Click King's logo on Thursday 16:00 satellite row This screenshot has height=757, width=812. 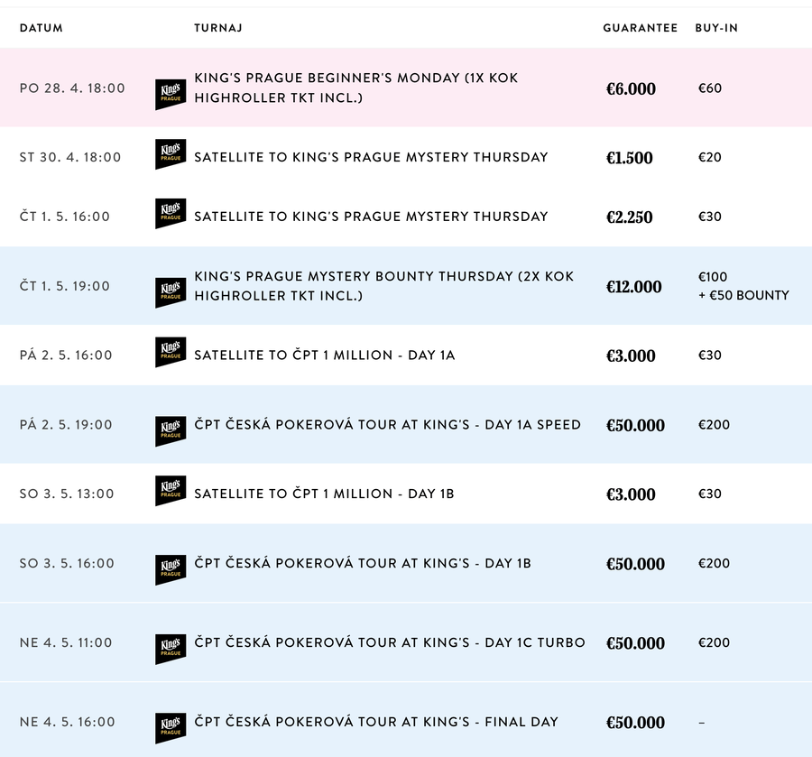pyautogui.click(x=171, y=213)
